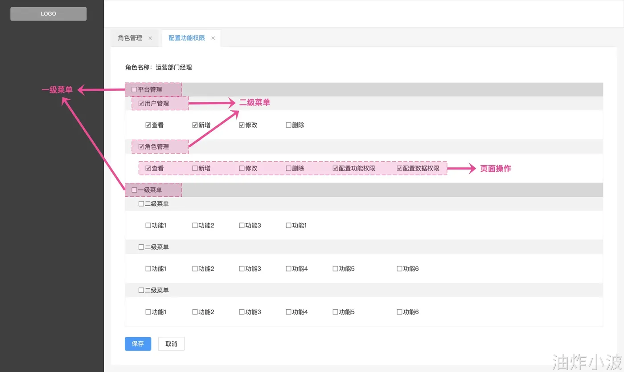Check 新增 in the 角色管理 operations row

[x=195, y=169]
